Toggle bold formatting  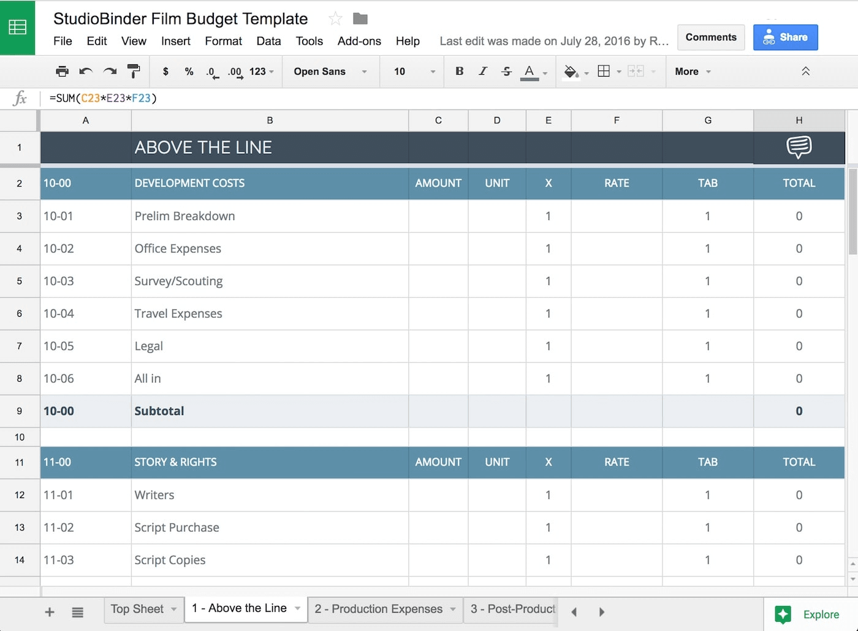click(x=459, y=71)
